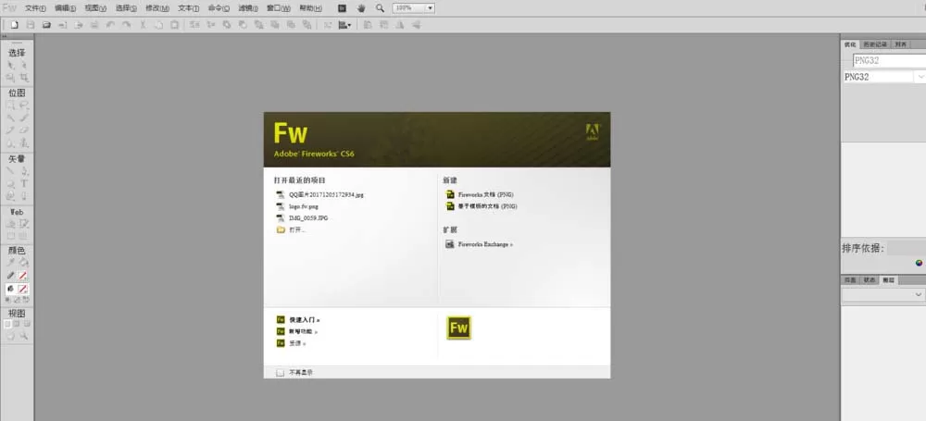The height and width of the screenshot is (421, 926).
Task: Switch to the 状态 tab
Action: 870,279
